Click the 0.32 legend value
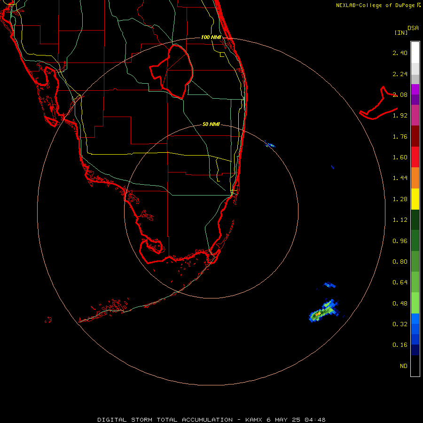 tap(400, 324)
